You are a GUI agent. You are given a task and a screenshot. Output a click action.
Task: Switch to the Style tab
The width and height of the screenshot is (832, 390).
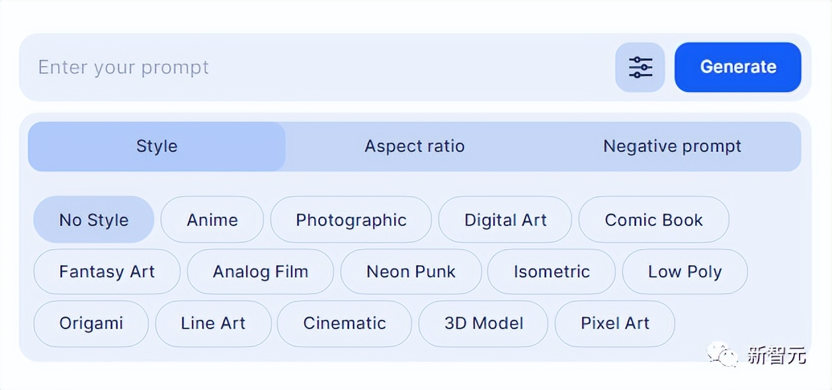point(157,146)
